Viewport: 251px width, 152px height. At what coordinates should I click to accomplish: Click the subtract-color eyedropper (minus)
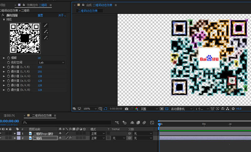click(x=46, y=38)
